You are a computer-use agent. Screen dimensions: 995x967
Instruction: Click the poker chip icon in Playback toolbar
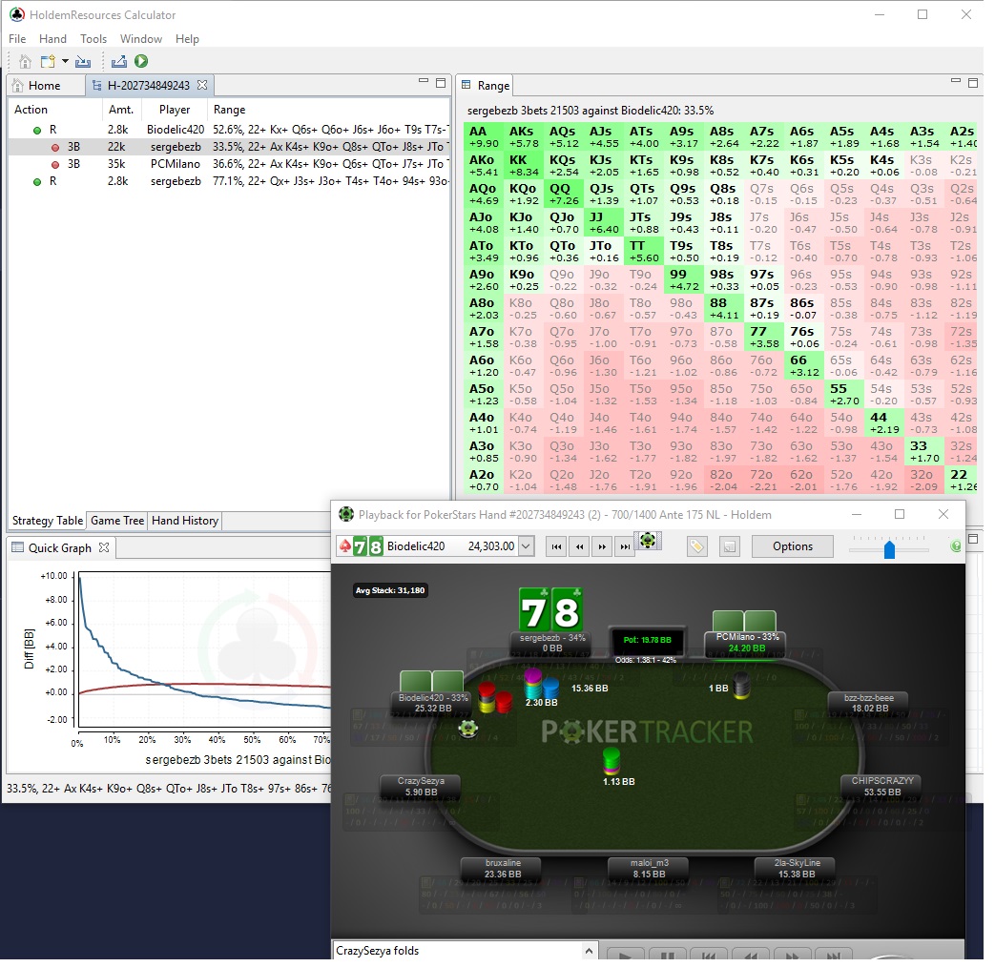(x=648, y=542)
